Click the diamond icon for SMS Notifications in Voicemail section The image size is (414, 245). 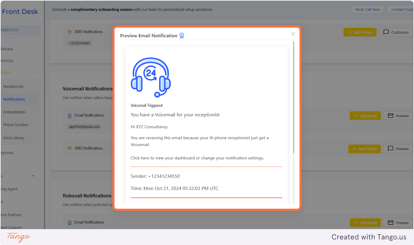[x=69, y=148]
